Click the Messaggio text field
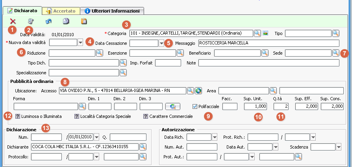The image size is (352, 167). [269, 43]
